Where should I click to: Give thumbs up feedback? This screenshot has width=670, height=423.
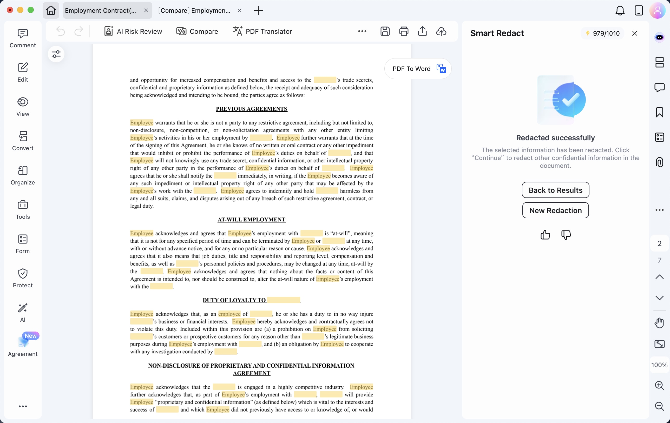(545, 235)
